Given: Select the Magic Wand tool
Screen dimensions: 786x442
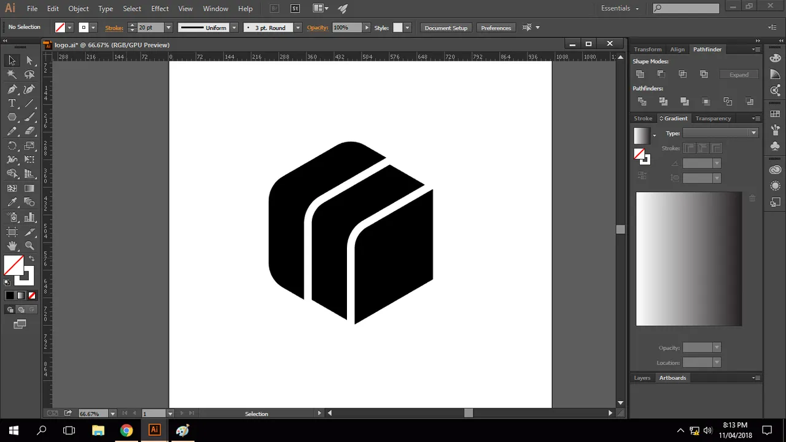Looking at the screenshot, I should click(x=12, y=74).
